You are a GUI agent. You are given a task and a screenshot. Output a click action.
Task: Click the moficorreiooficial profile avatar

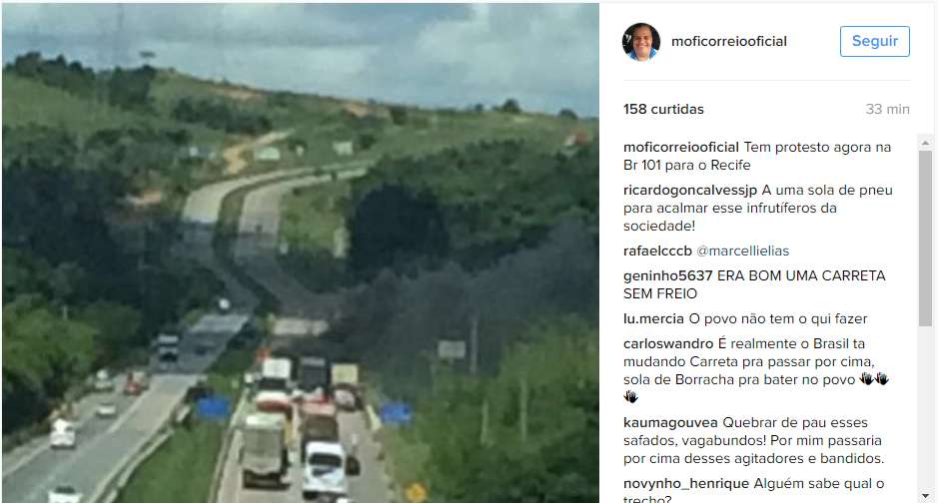[641, 42]
